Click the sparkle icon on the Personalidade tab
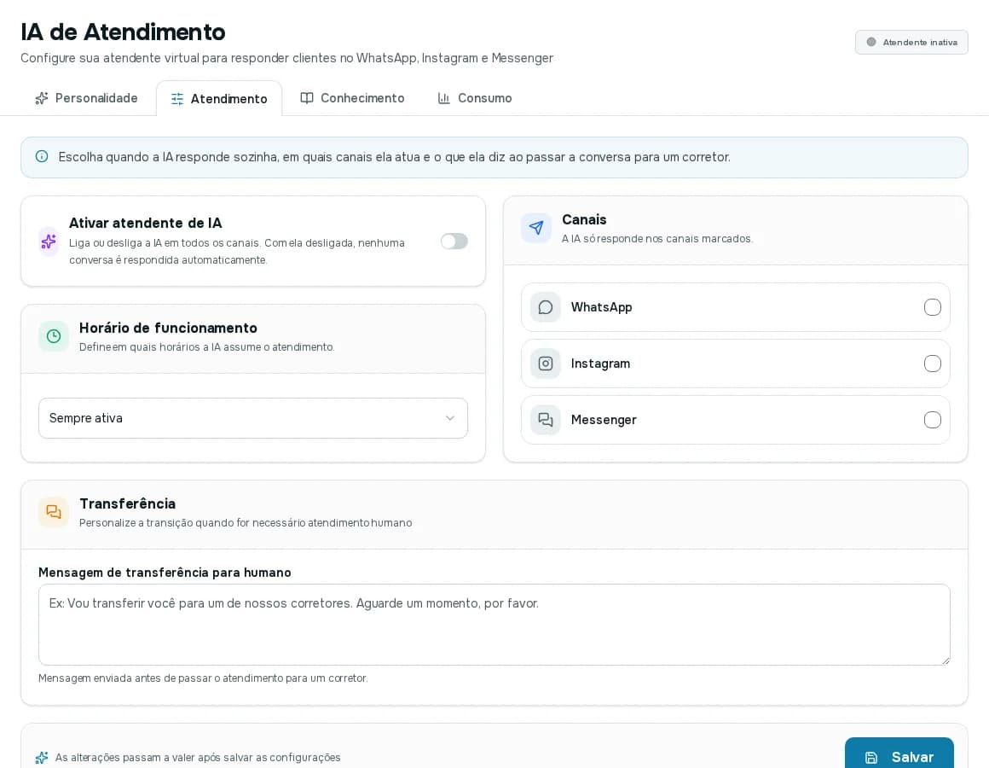989x768 pixels. (x=42, y=98)
